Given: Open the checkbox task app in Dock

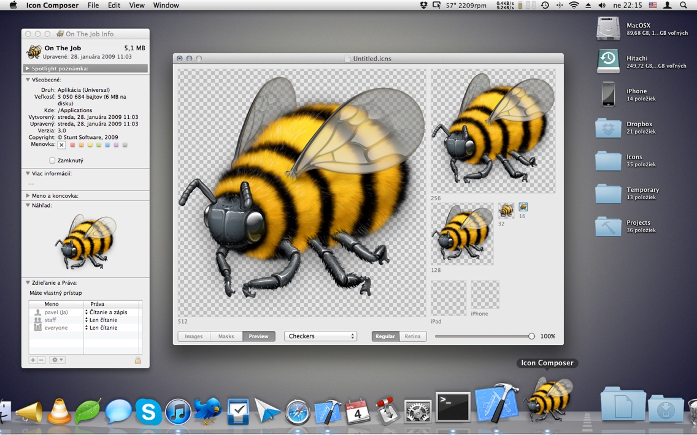Looking at the screenshot, I should (238, 412).
